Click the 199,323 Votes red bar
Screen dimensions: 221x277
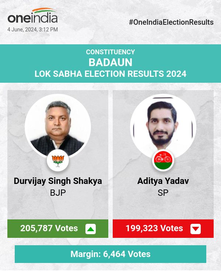tap(154, 228)
